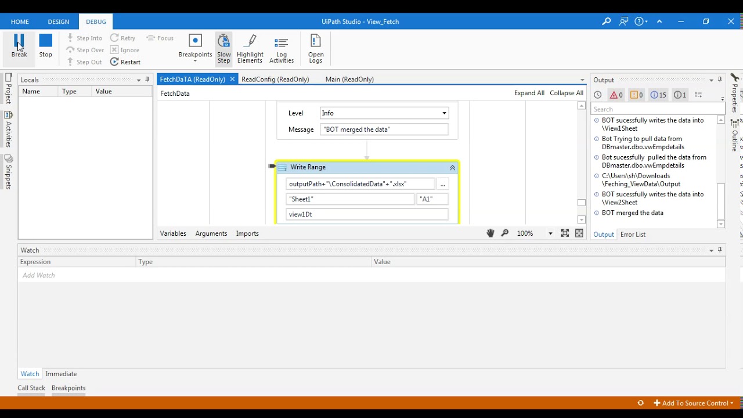
Task: Stop the debug execution
Action: 46,45
